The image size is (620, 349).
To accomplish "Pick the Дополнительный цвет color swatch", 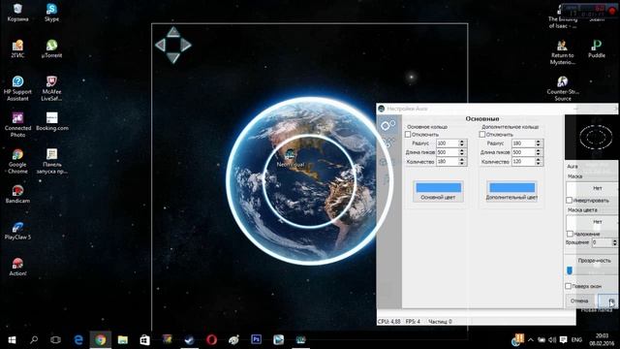I will point(512,187).
